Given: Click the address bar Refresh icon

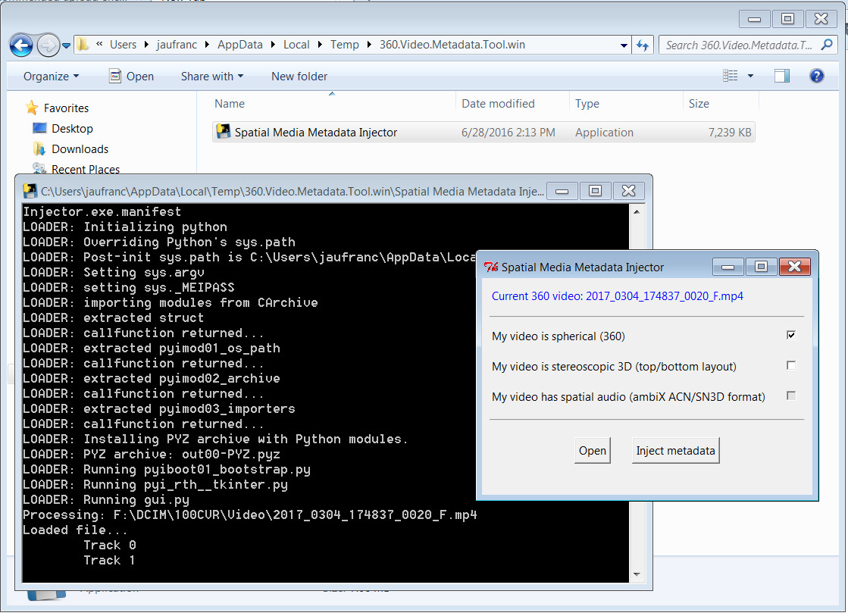Looking at the screenshot, I should tap(643, 45).
